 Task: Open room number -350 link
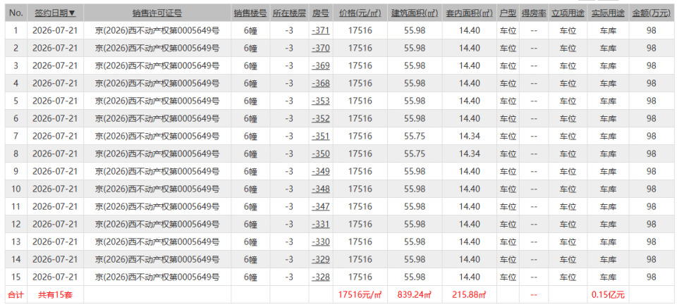[x=321, y=154]
